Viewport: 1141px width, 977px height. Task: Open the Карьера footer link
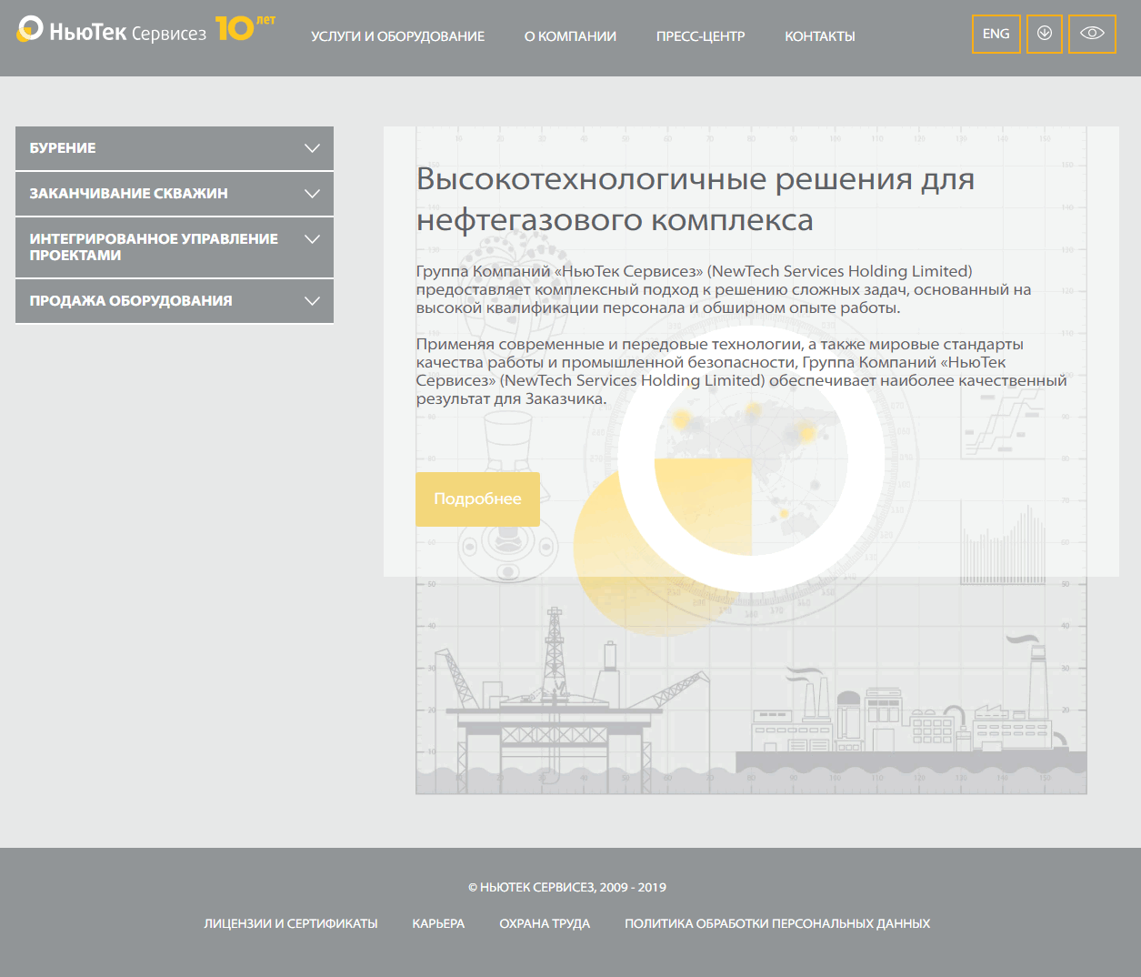click(438, 923)
